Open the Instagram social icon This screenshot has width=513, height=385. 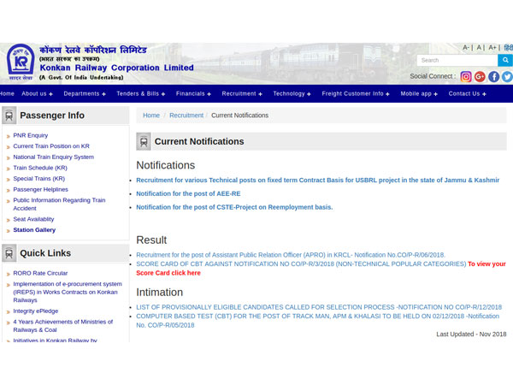(466, 77)
